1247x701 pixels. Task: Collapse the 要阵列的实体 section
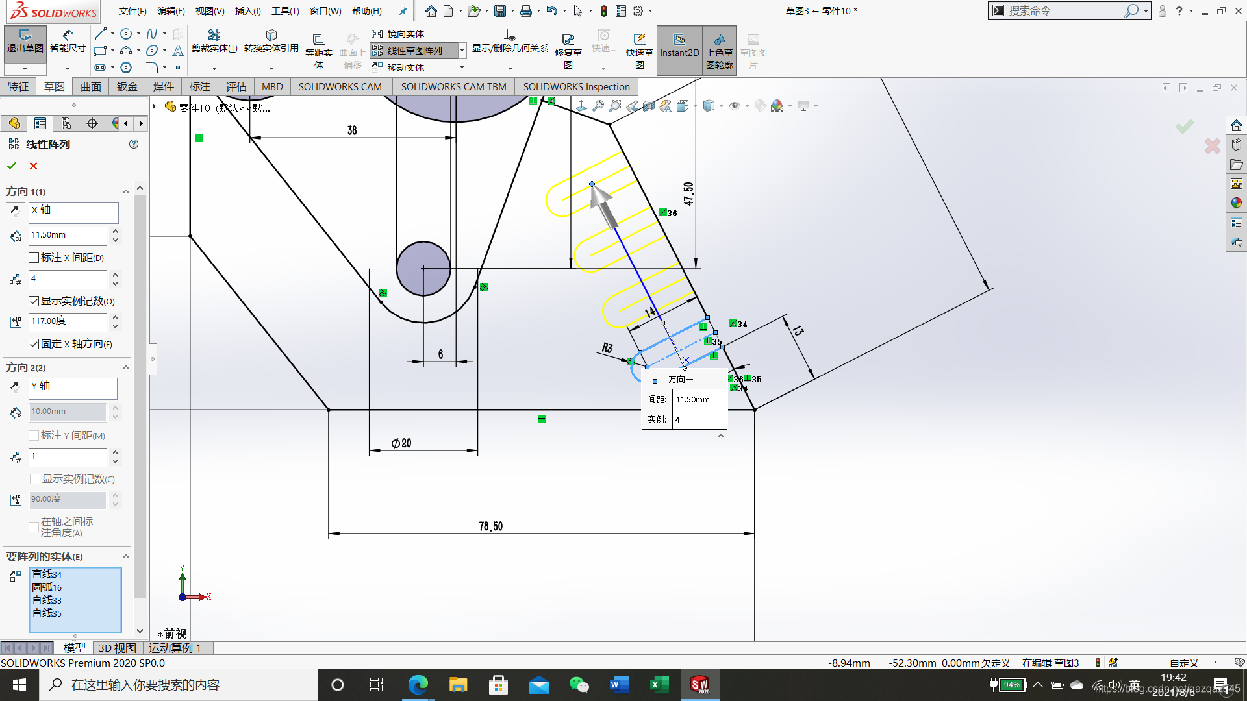[x=126, y=556]
